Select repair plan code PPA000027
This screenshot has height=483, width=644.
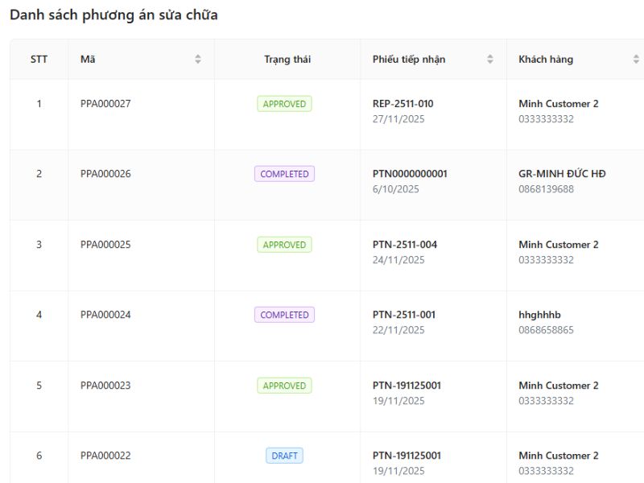click(x=105, y=104)
